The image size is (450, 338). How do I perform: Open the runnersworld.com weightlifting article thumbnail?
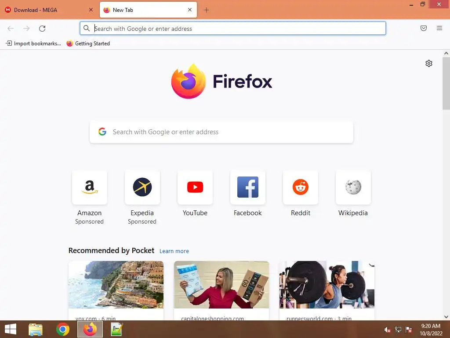pyautogui.click(x=327, y=285)
